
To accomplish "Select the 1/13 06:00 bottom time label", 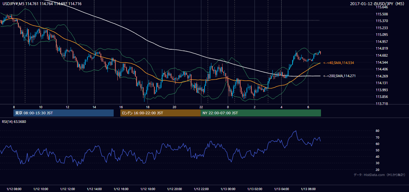I will 308,189.
